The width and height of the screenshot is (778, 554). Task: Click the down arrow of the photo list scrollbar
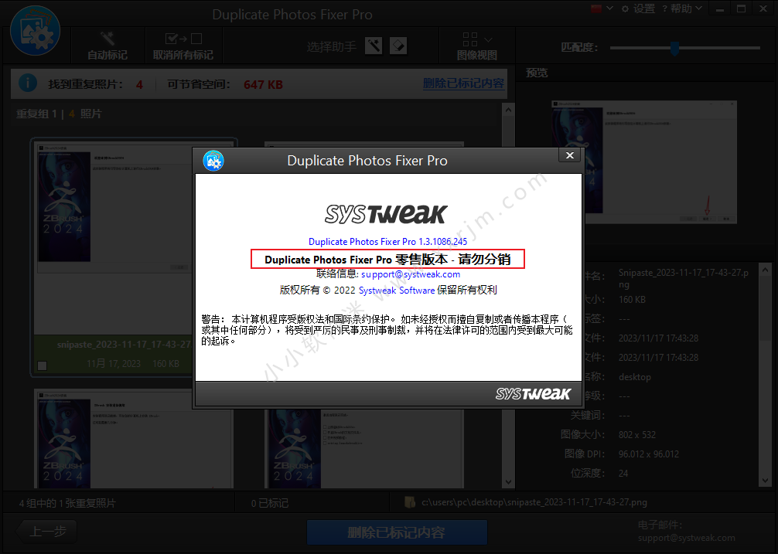pyautogui.click(x=508, y=481)
